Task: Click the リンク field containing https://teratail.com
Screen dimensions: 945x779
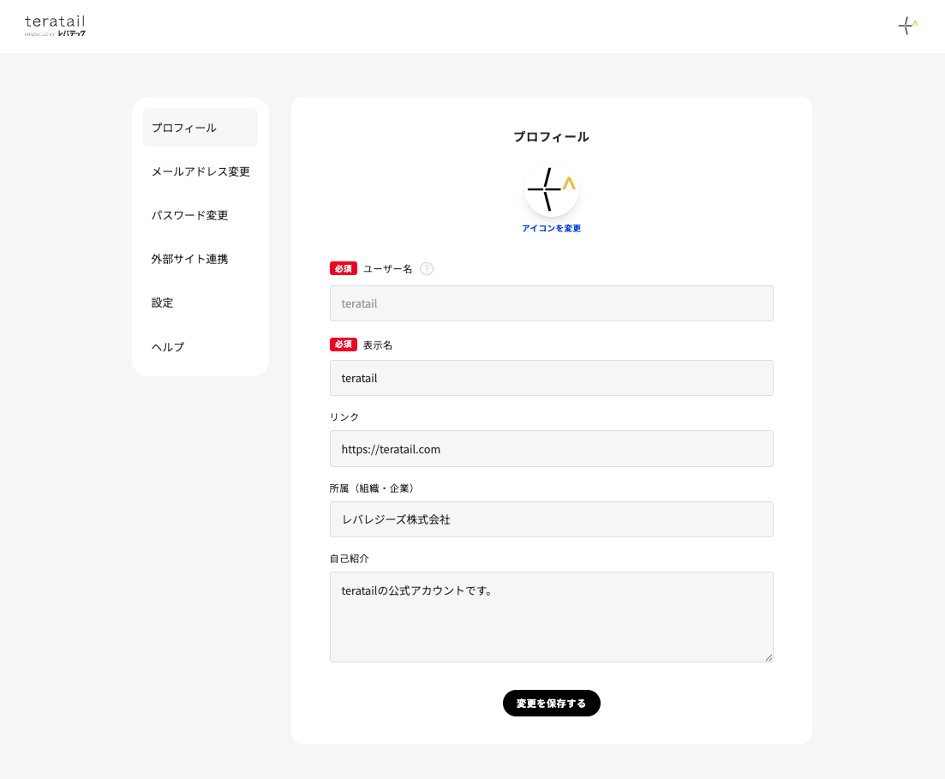Action: point(551,448)
